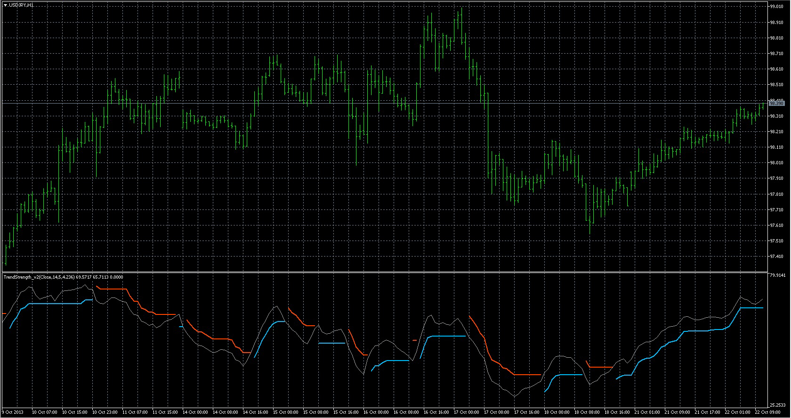Select the 22 Oct 09:00 time label
The height and width of the screenshot is (418, 791).
[x=767, y=412]
